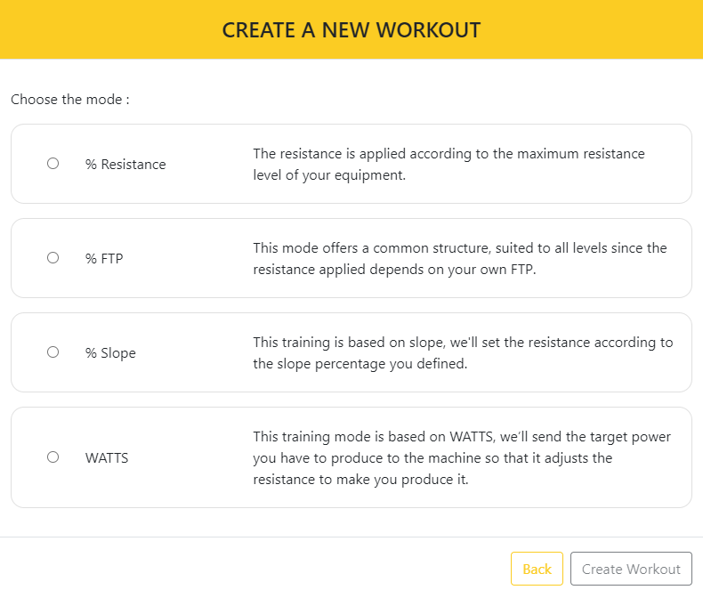The width and height of the screenshot is (703, 598).
Task: Select the % FTP radio button
Action: (x=53, y=258)
